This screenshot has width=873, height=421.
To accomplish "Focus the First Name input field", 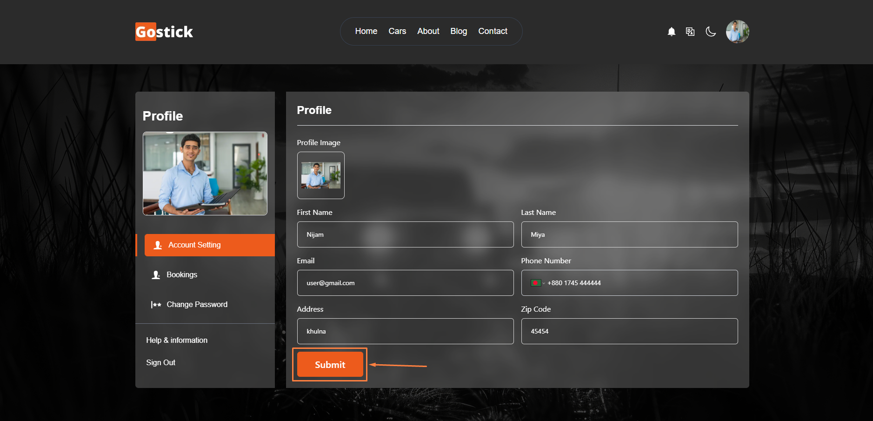I will [405, 234].
